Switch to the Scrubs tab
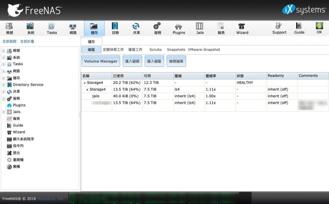This screenshot has height=204, width=329. tap(156, 50)
